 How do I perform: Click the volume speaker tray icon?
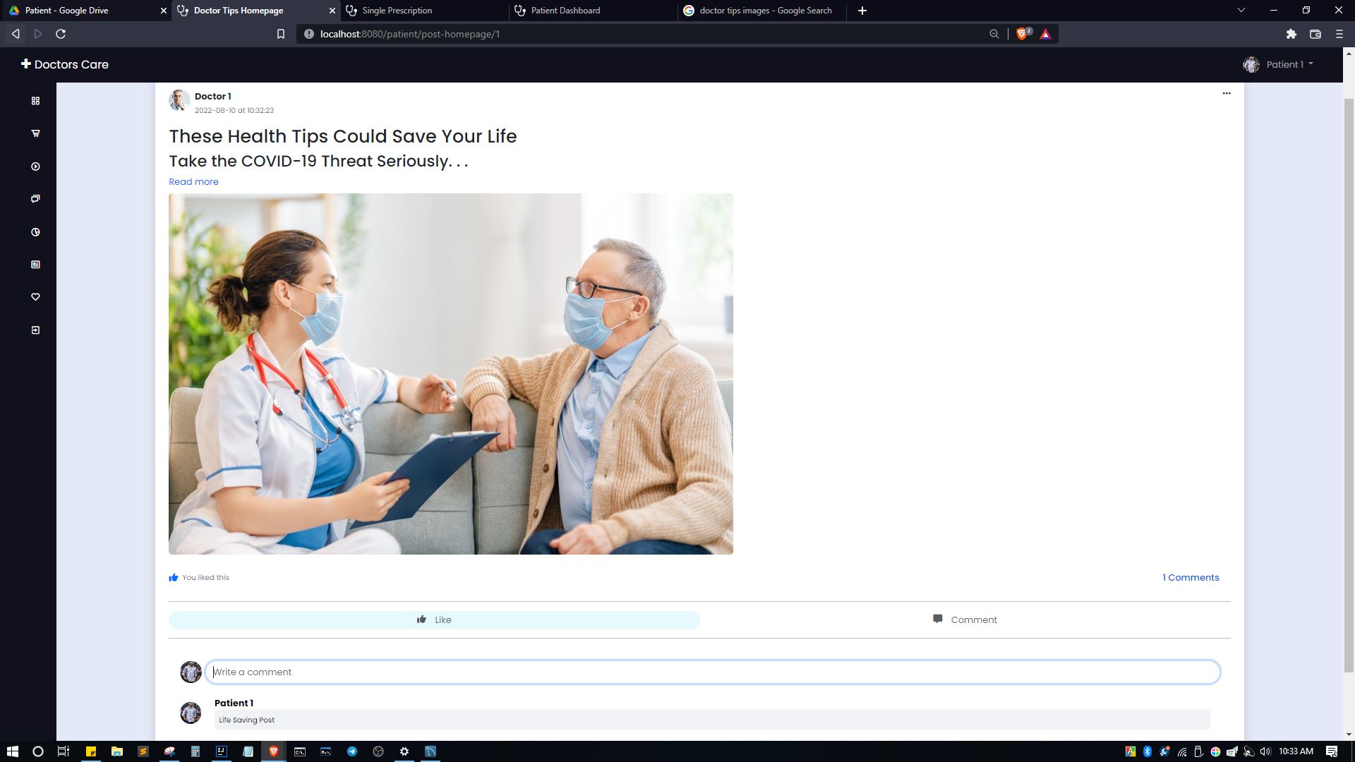[x=1265, y=751]
